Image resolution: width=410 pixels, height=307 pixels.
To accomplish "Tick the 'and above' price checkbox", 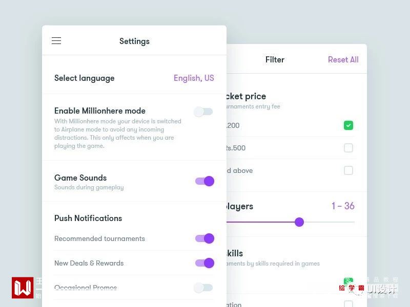I will [348, 170].
